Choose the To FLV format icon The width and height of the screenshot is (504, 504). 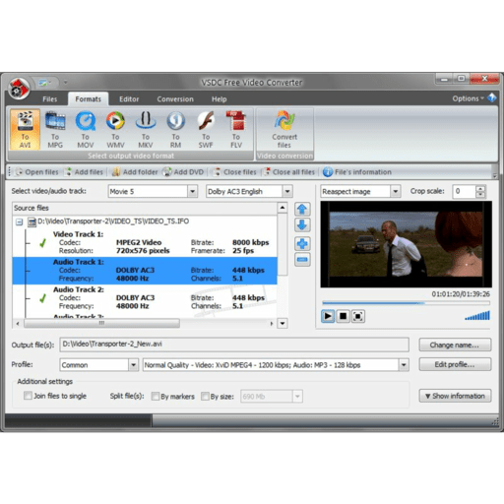point(236,129)
